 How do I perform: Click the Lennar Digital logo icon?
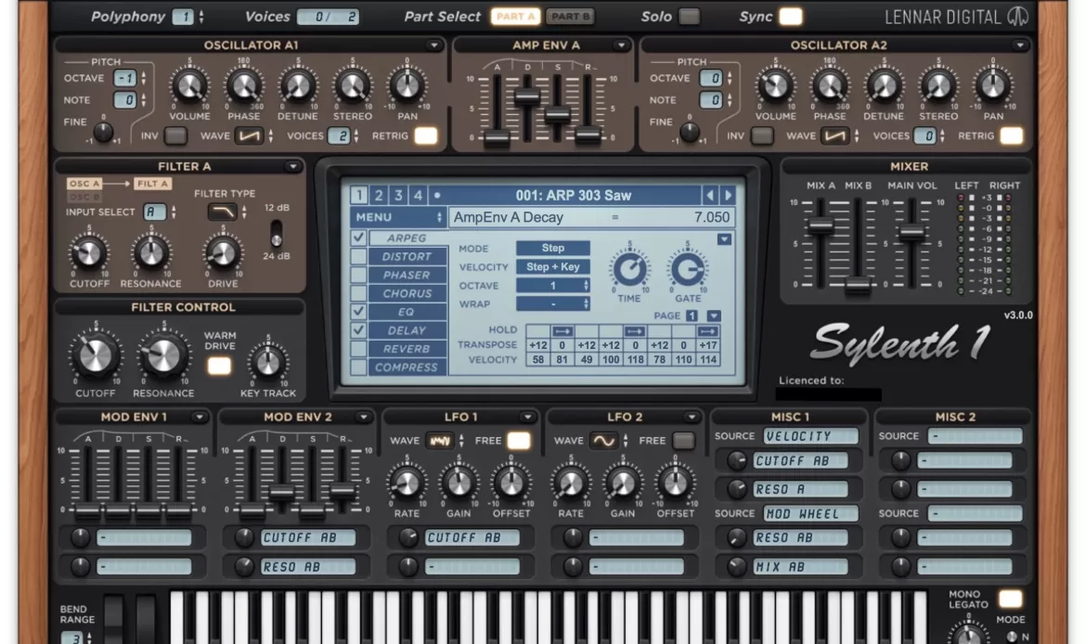[1017, 17]
